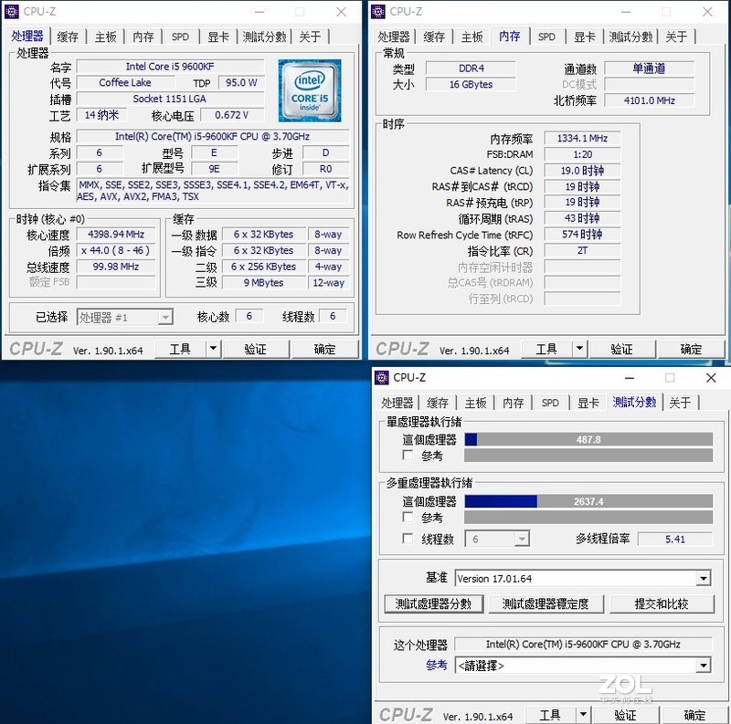The height and width of the screenshot is (724, 731).
Task: Enable 參考 checkbox under multi-thread score
Action: coord(408,518)
